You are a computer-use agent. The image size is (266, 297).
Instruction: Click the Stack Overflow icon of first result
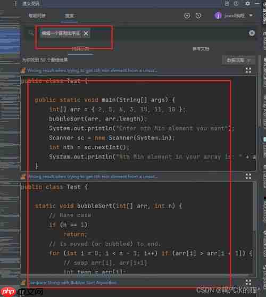(23, 71)
